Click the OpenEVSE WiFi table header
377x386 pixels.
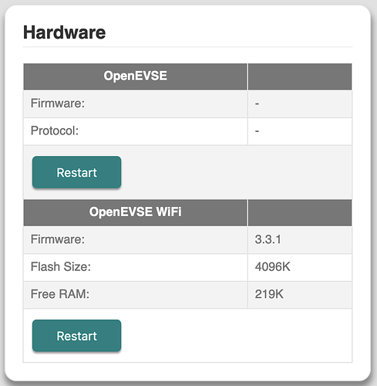[136, 212]
